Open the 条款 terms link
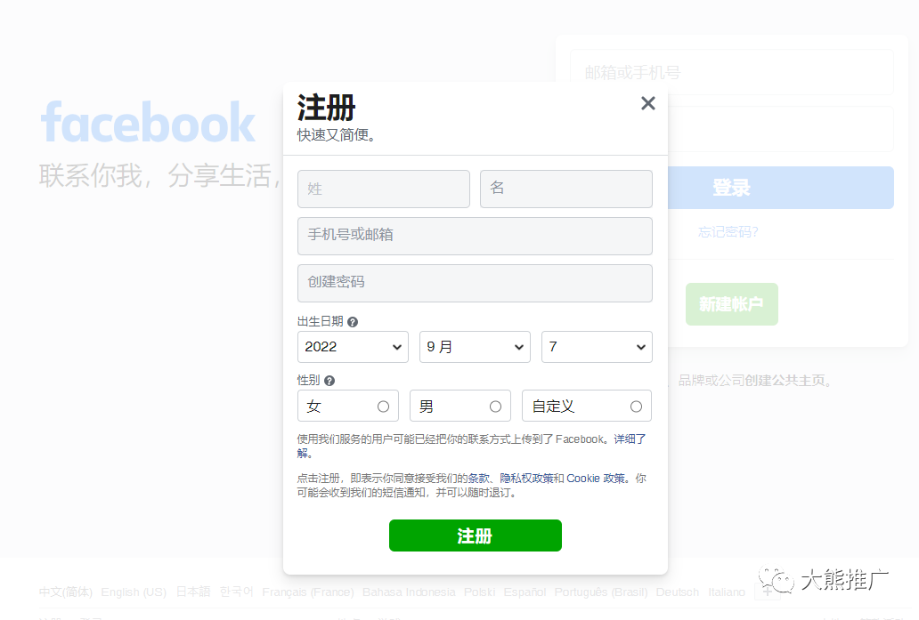The image size is (919, 620). pyautogui.click(x=478, y=479)
